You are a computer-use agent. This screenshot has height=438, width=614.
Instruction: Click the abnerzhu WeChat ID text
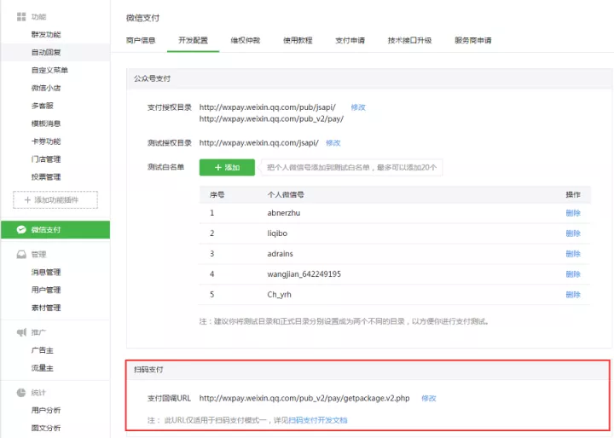(283, 213)
